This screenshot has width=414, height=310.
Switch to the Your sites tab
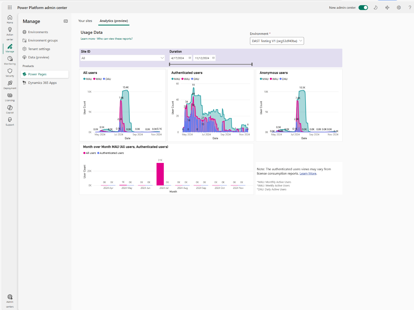pyautogui.click(x=85, y=21)
